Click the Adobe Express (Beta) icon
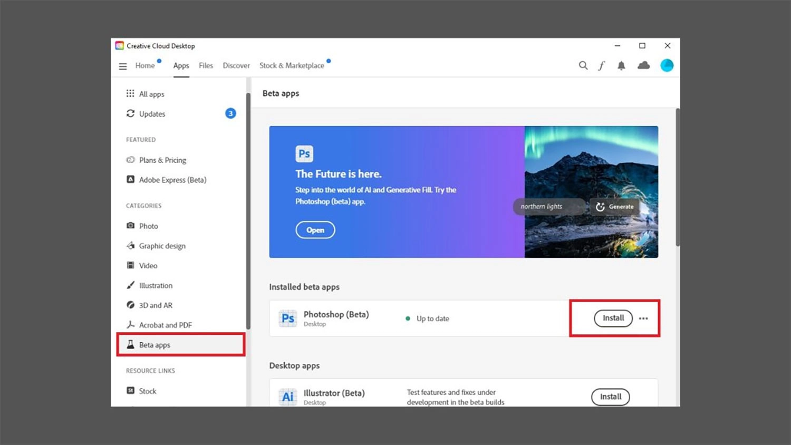The width and height of the screenshot is (791, 445). [x=130, y=179]
